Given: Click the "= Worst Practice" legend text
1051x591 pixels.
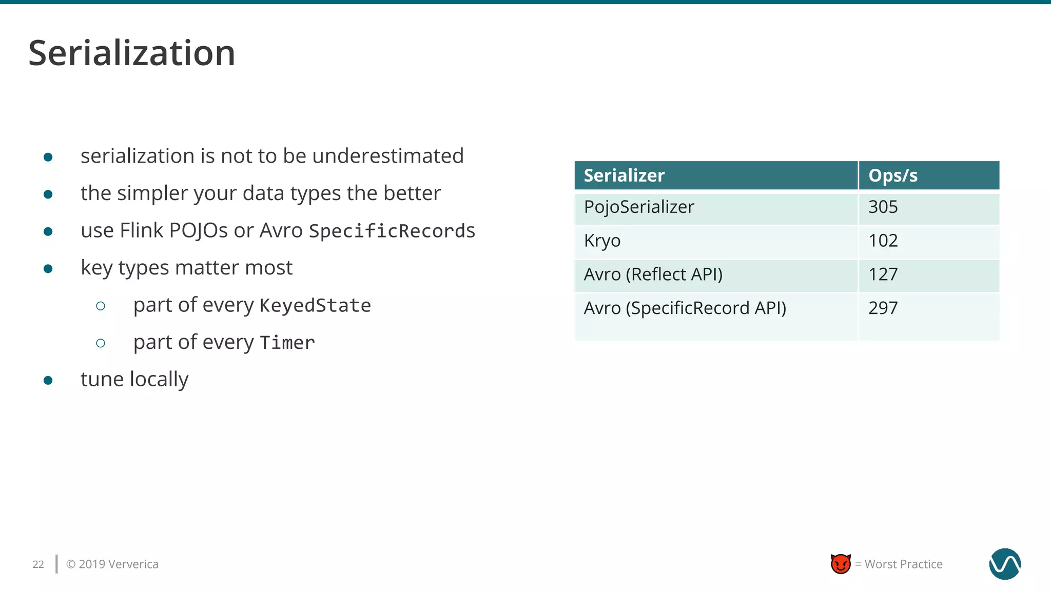Looking at the screenshot, I should [899, 564].
